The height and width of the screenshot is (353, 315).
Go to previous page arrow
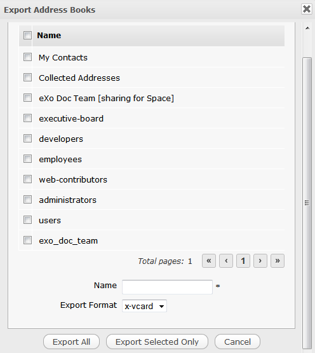pos(226,261)
